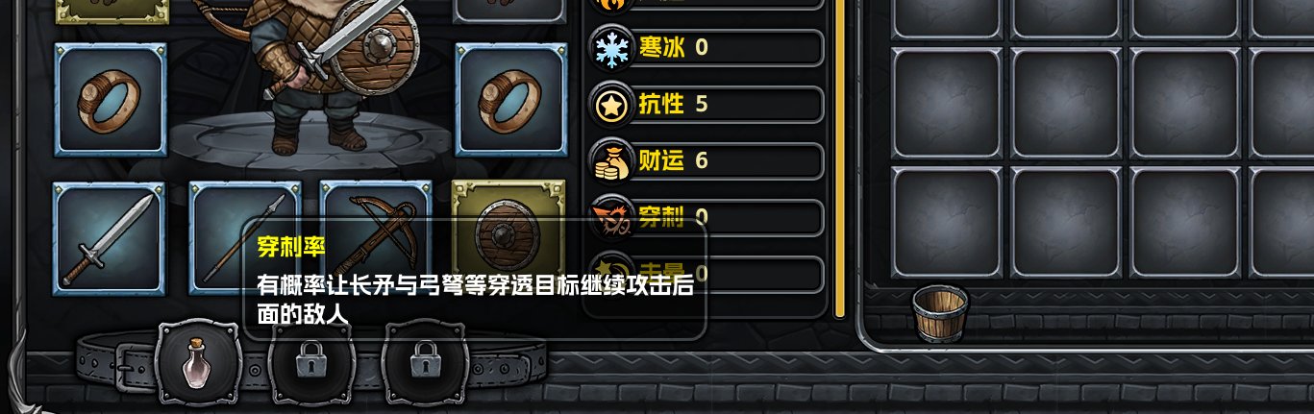
Task: Click the yellow stats scrollbar
Action: point(839,158)
